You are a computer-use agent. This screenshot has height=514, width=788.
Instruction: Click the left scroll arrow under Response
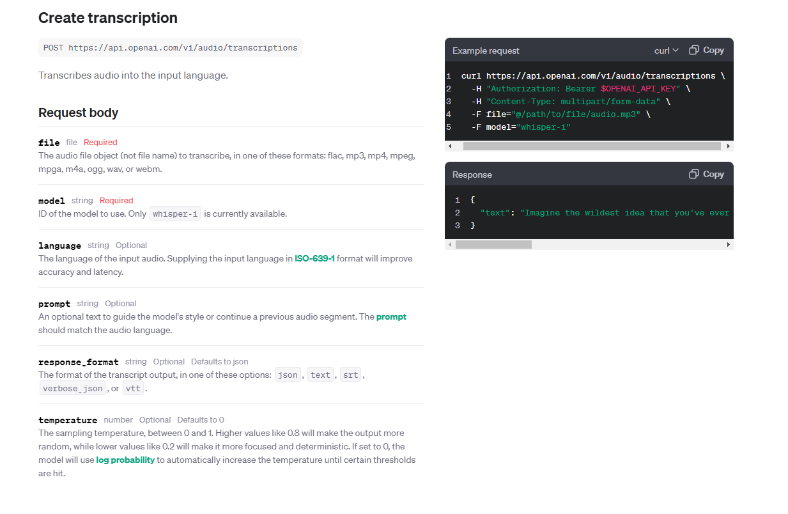[x=450, y=245]
